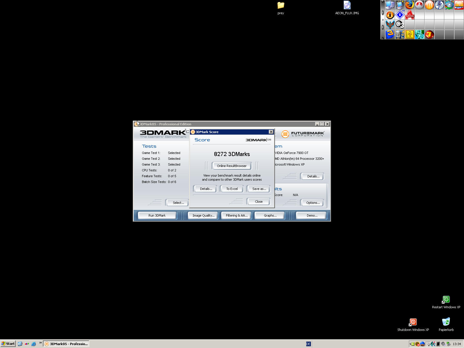Open the NVIDIA tray icon
The width and height of the screenshot is (464, 348).
click(x=412, y=344)
